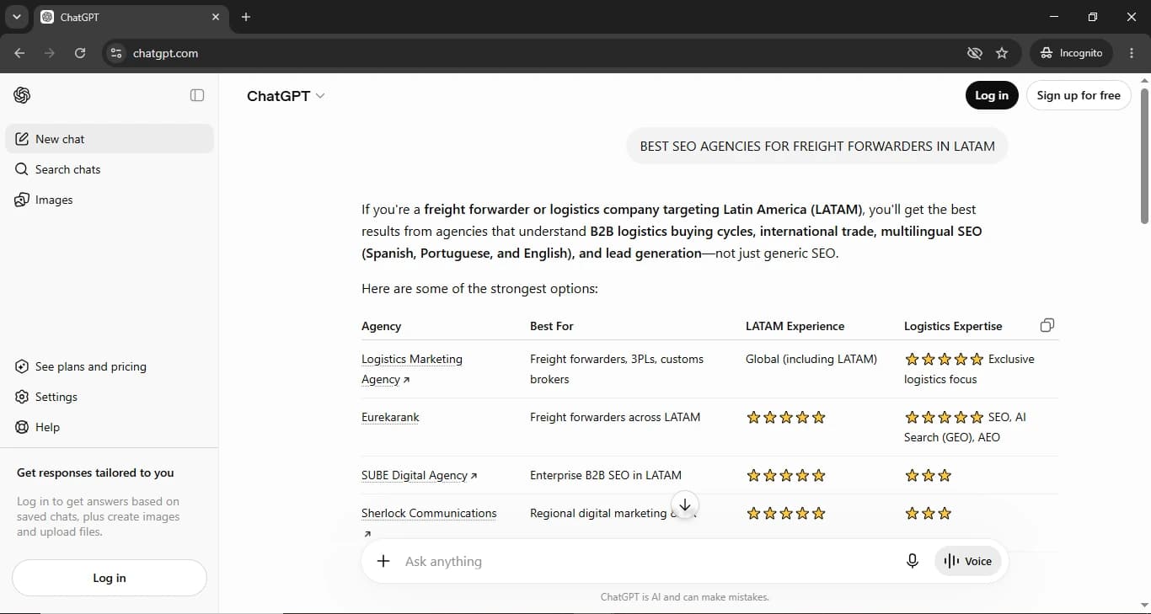Click the chatgpt.com address bar
The width and height of the screenshot is (1151, 614).
539,53
